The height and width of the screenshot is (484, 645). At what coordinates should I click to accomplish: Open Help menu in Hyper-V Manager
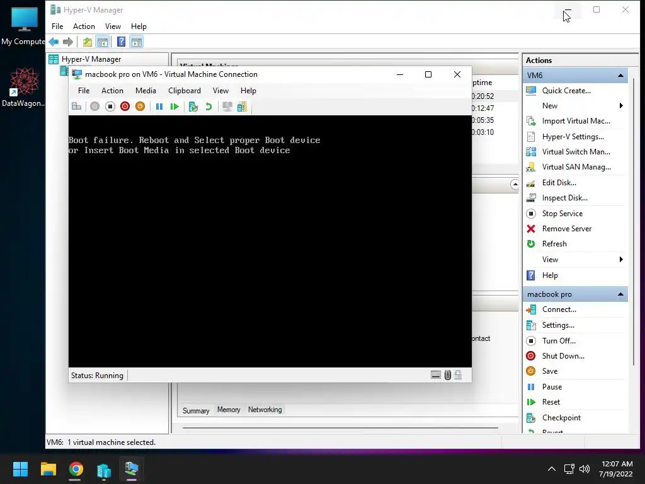tap(139, 26)
